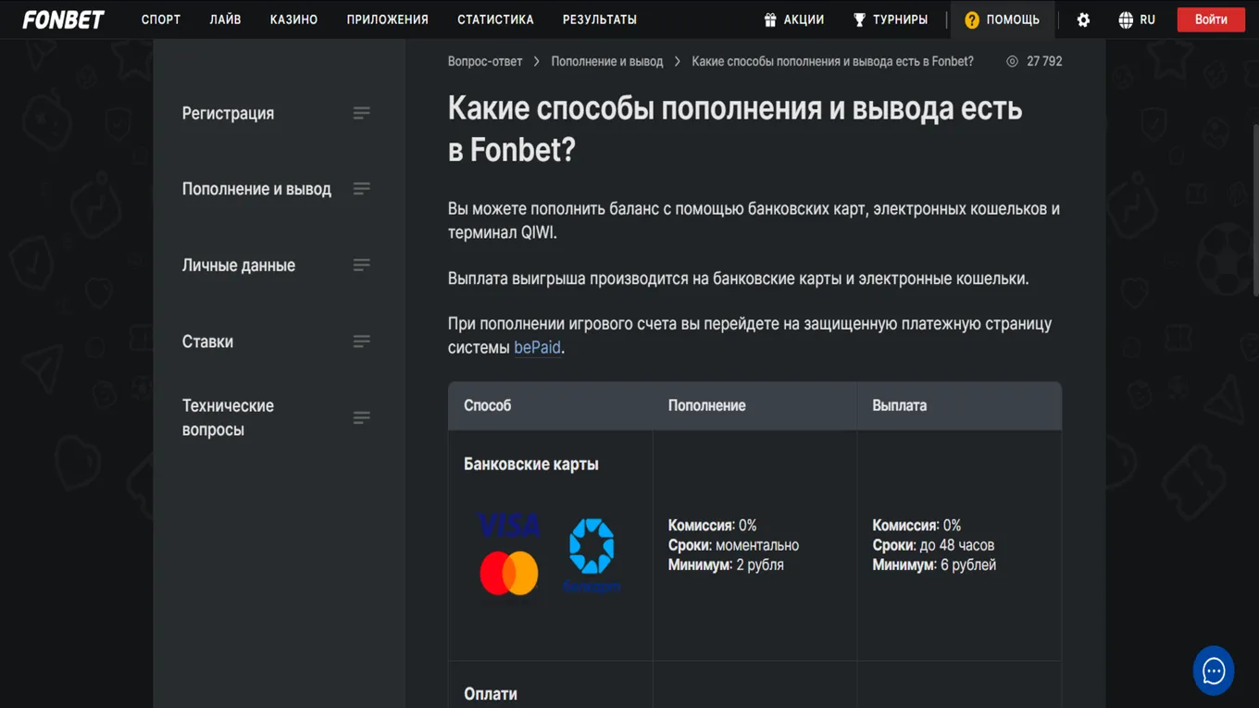Click the Visa logo
The width and height of the screenshot is (1259, 708).
509,526
